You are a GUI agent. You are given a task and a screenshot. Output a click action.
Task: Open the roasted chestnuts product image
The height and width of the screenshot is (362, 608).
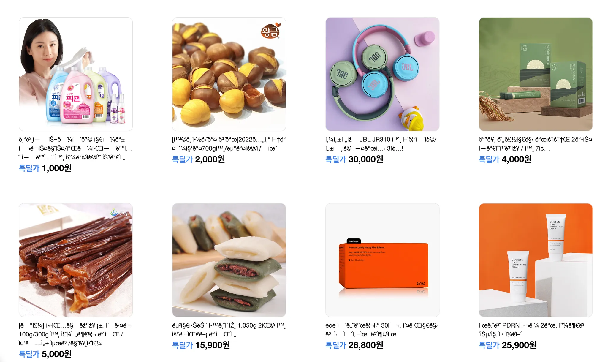(229, 74)
